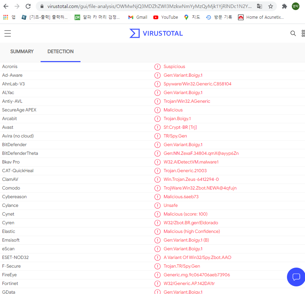Screen dimensions: 305x294
Task: Select A Variant Of Win32/Spy.Zbot.AAO text
Action: pos(197,258)
